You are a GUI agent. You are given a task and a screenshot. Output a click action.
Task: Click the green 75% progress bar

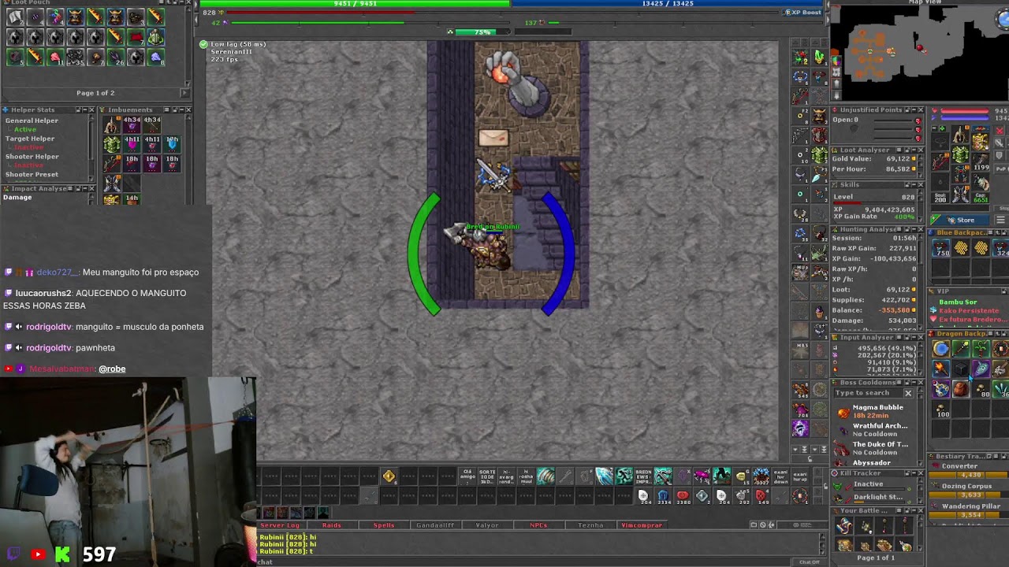[x=482, y=32]
